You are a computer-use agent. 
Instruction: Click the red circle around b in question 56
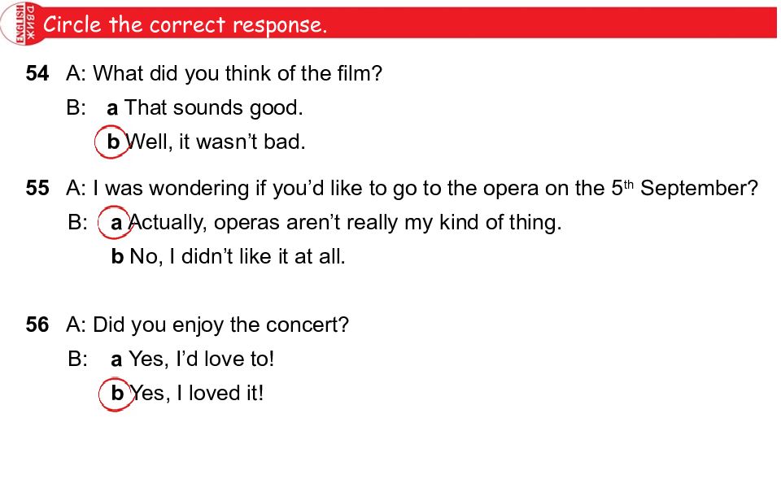point(116,394)
